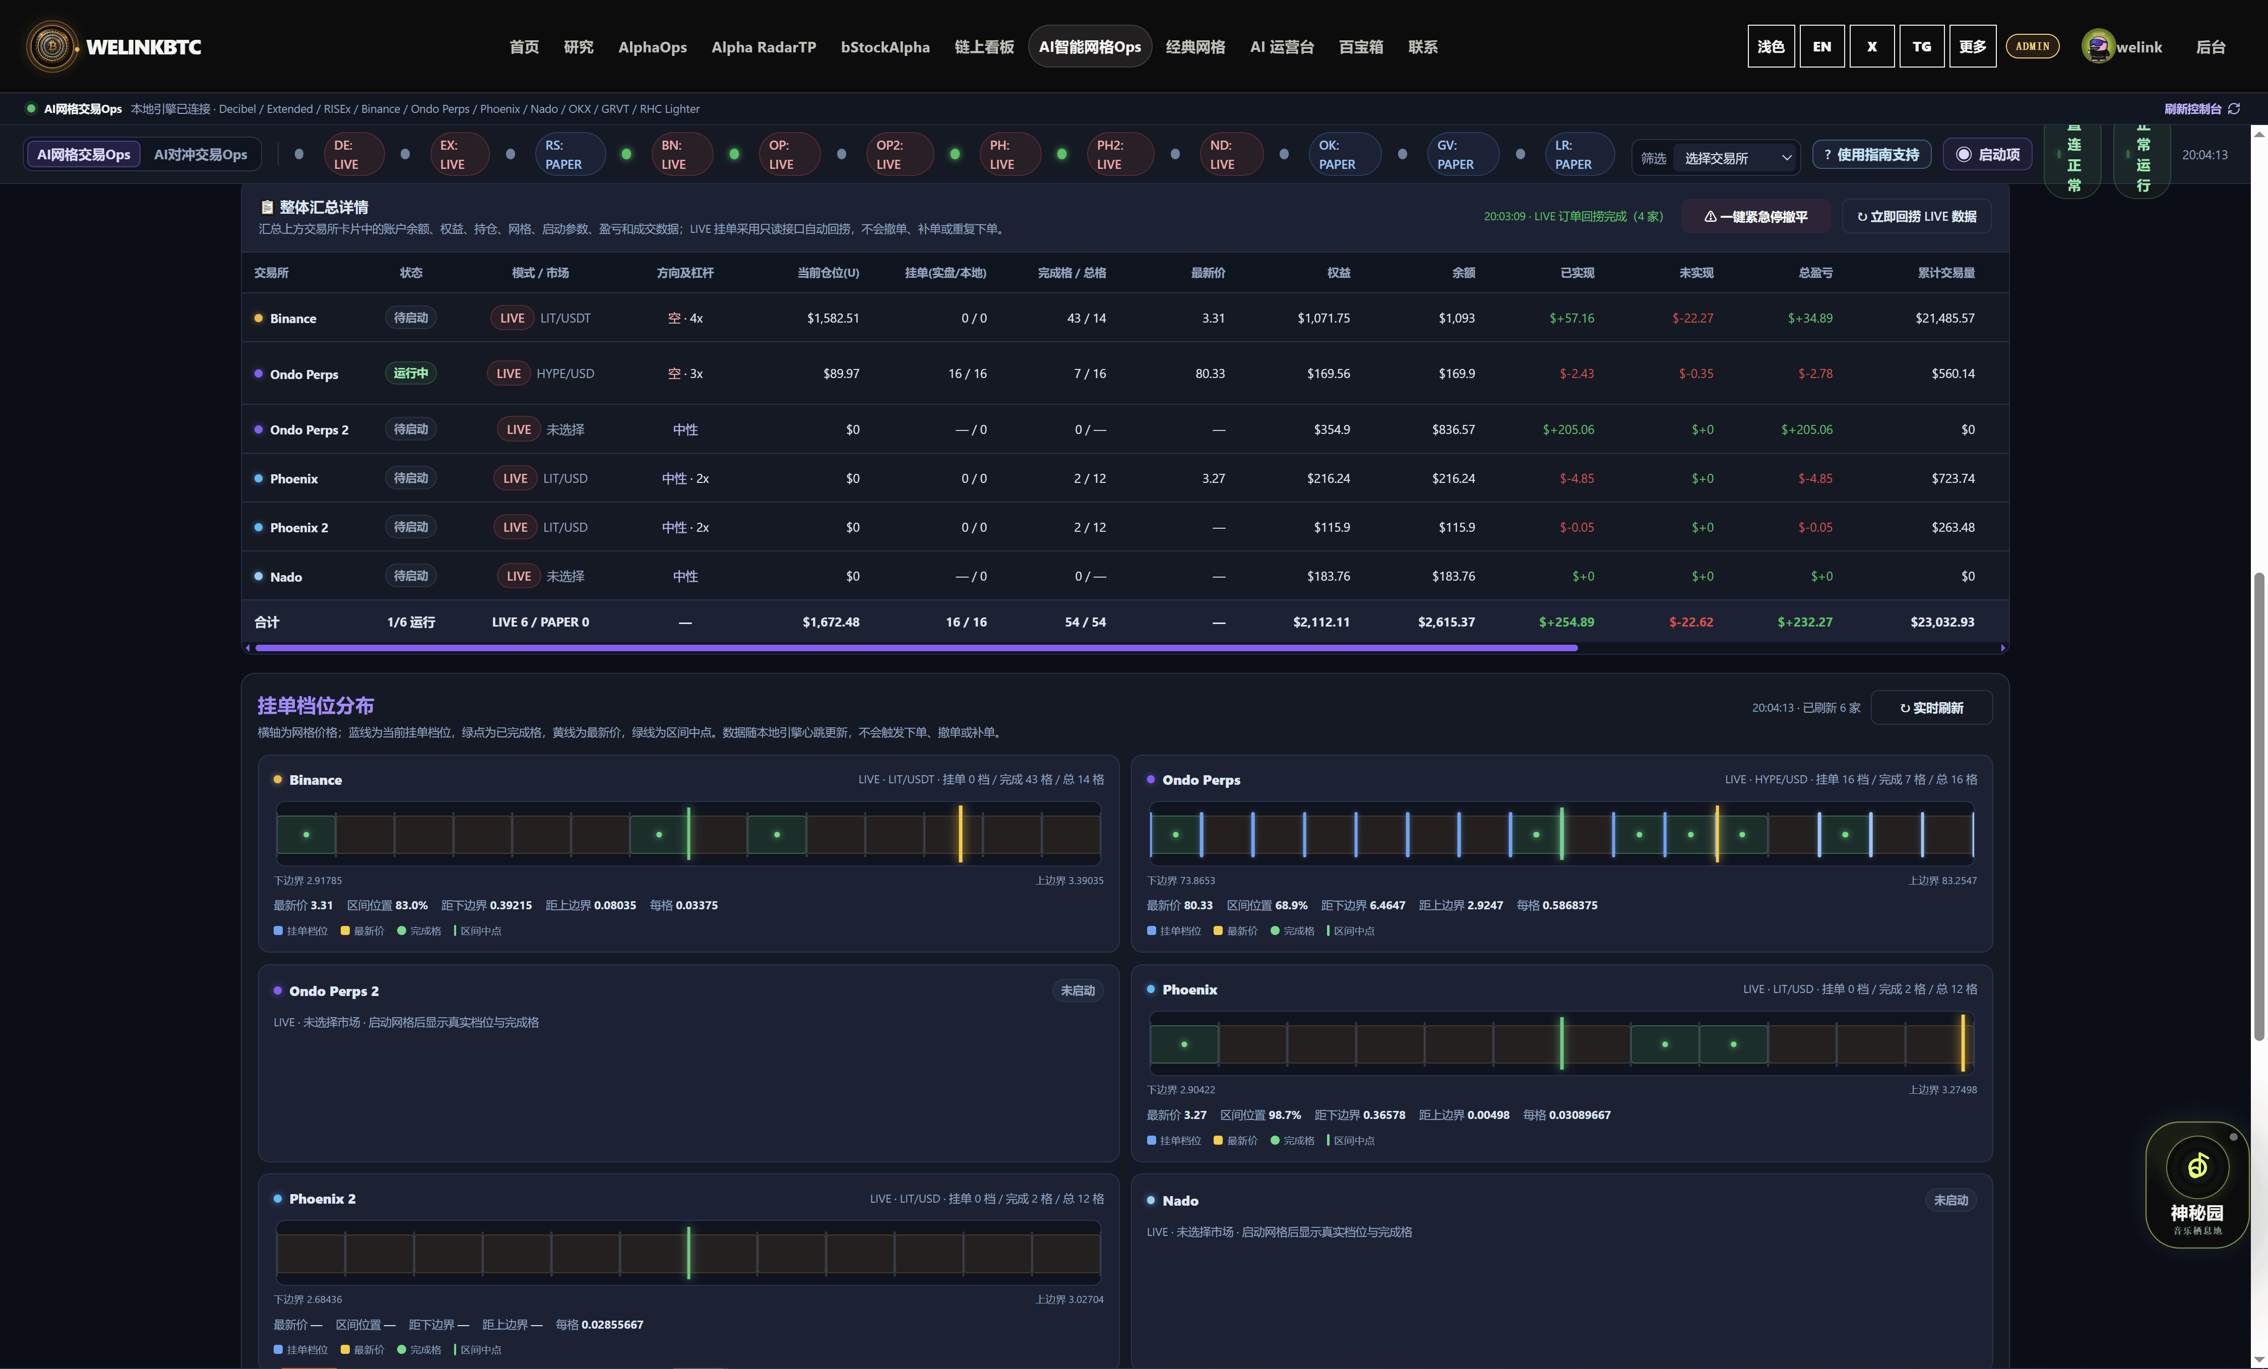This screenshot has height=1369, width=2268.
Task: Click the page vertical scrollbar thumb
Action: (2259, 806)
